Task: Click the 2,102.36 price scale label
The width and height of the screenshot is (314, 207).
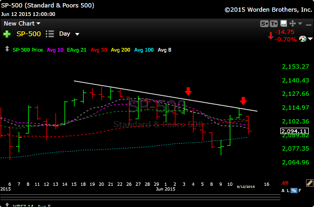Action: (x=295, y=121)
